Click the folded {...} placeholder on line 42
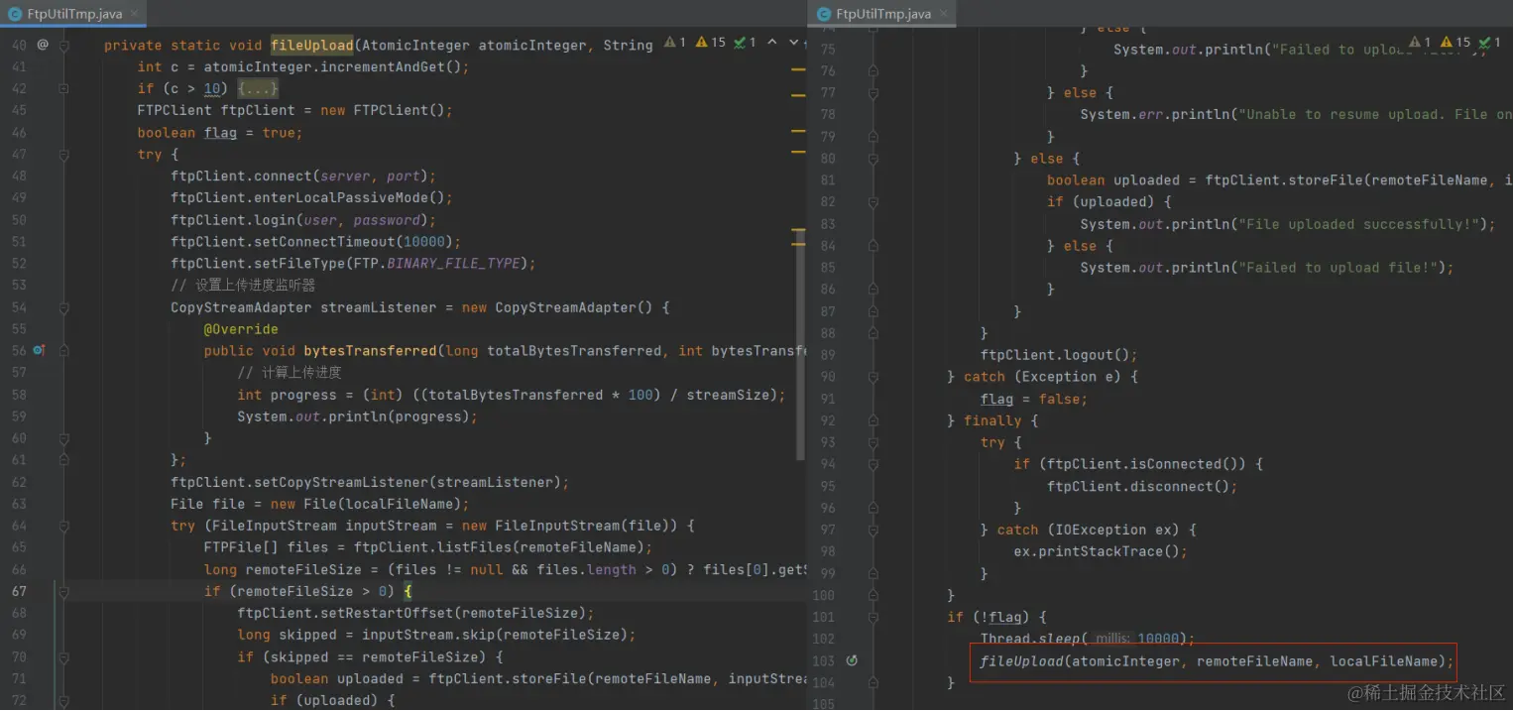Image resolution: width=1514 pixels, height=711 pixels. 258,89
